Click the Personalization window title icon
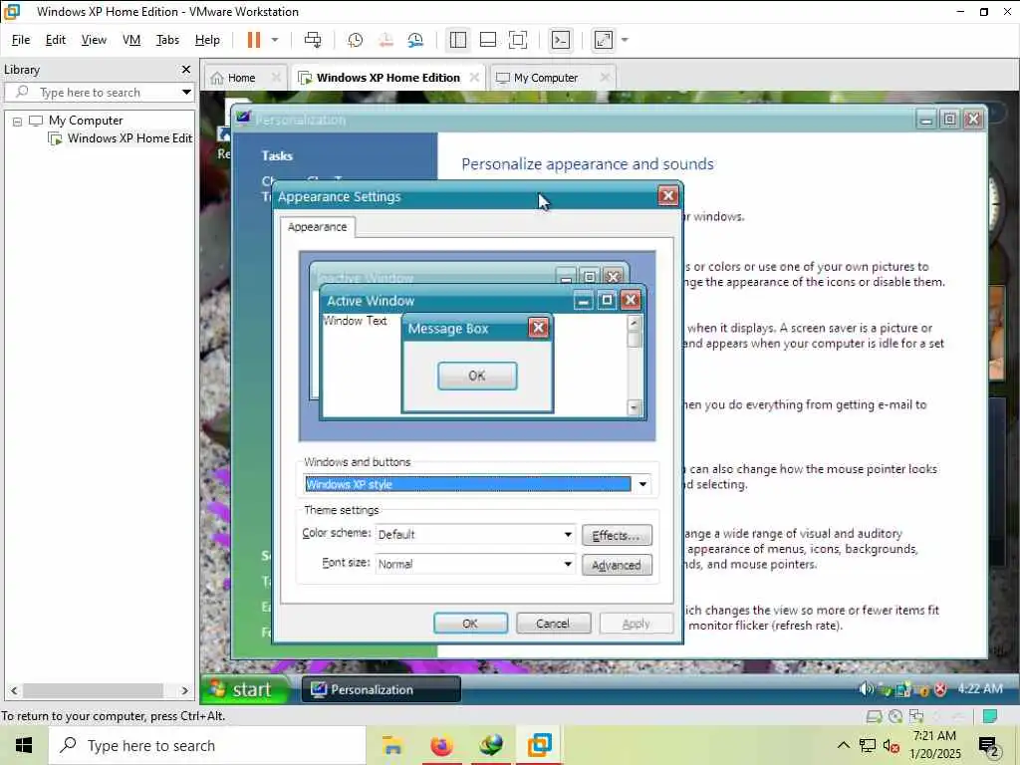 243,119
